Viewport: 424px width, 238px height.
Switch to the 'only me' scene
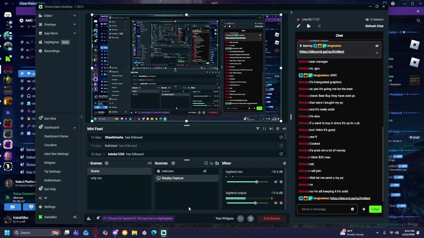(119, 178)
